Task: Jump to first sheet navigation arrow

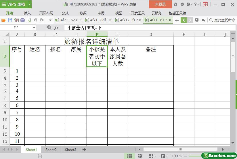Action: pyautogui.click(x=4, y=150)
